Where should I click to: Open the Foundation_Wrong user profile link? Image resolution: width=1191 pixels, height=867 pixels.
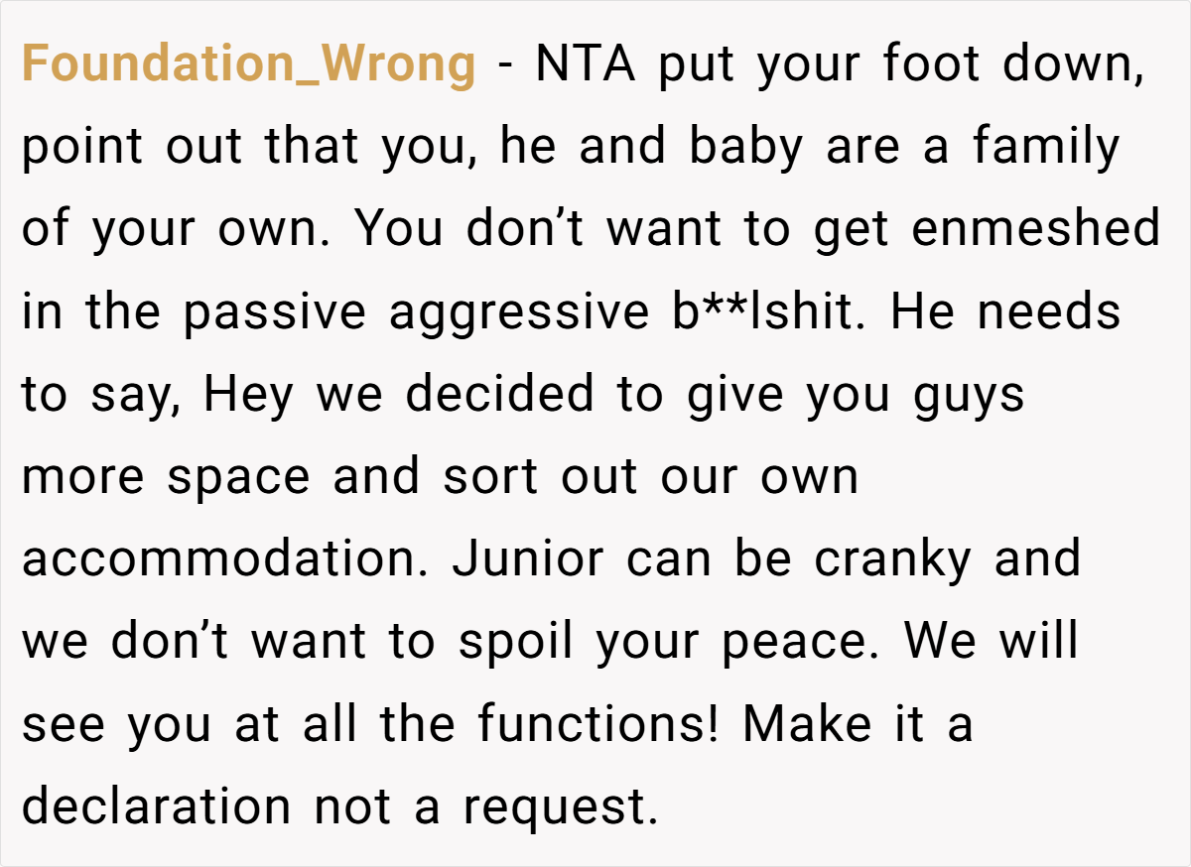point(248,65)
